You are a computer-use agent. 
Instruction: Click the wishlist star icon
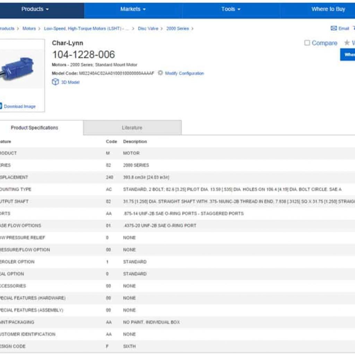click(346, 43)
